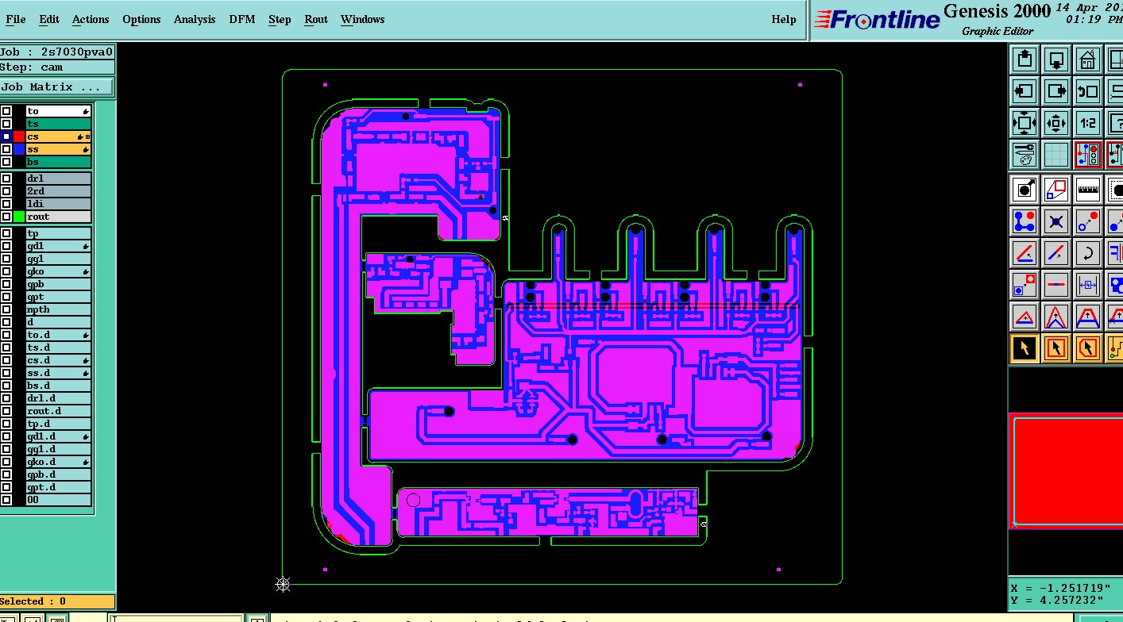Select the 'rout.d' layer name

pyautogui.click(x=59, y=411)
